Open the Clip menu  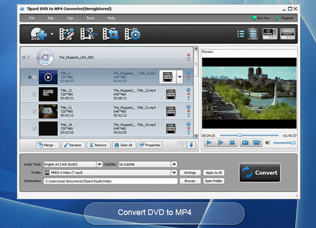[x=70, y=18]
